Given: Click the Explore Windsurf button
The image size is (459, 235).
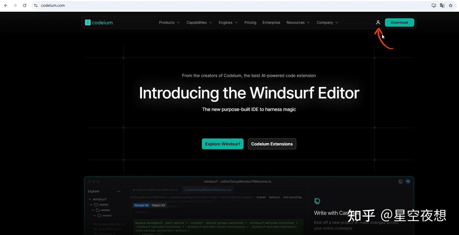Looking at the screenshot, I should [x=222, y=144].
